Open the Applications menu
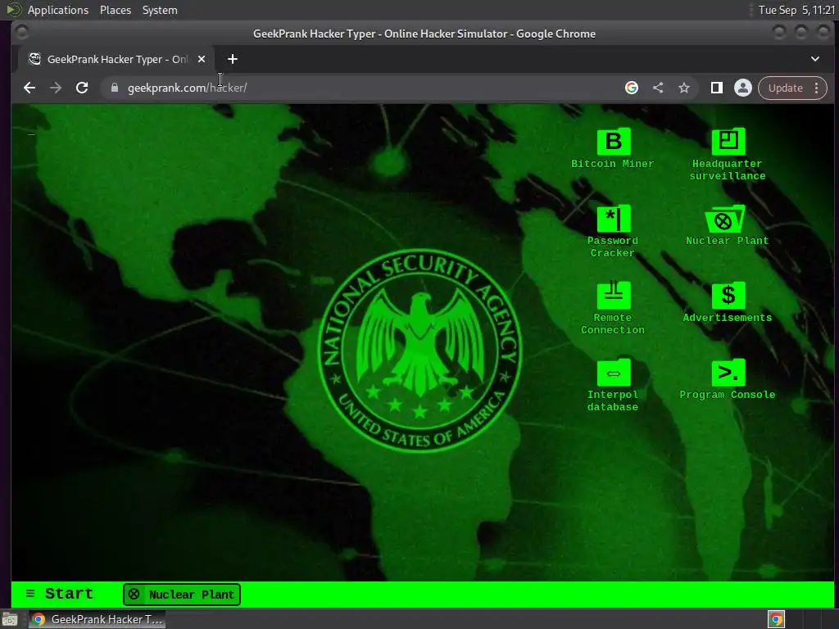 [x=58, y=10]
